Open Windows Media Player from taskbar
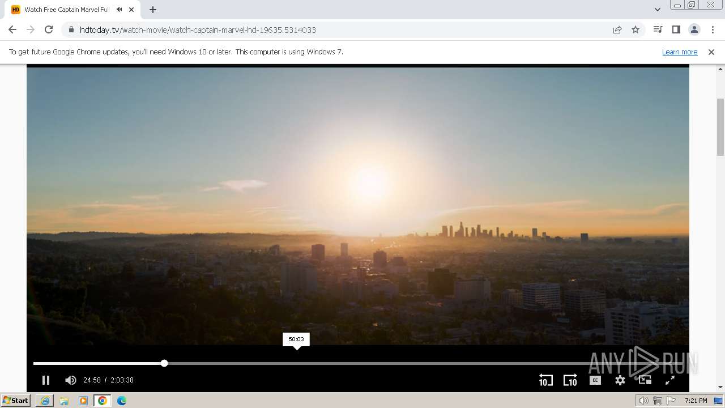Image resolution: width=725 pixels, height=408 pixels. point(83,401)
